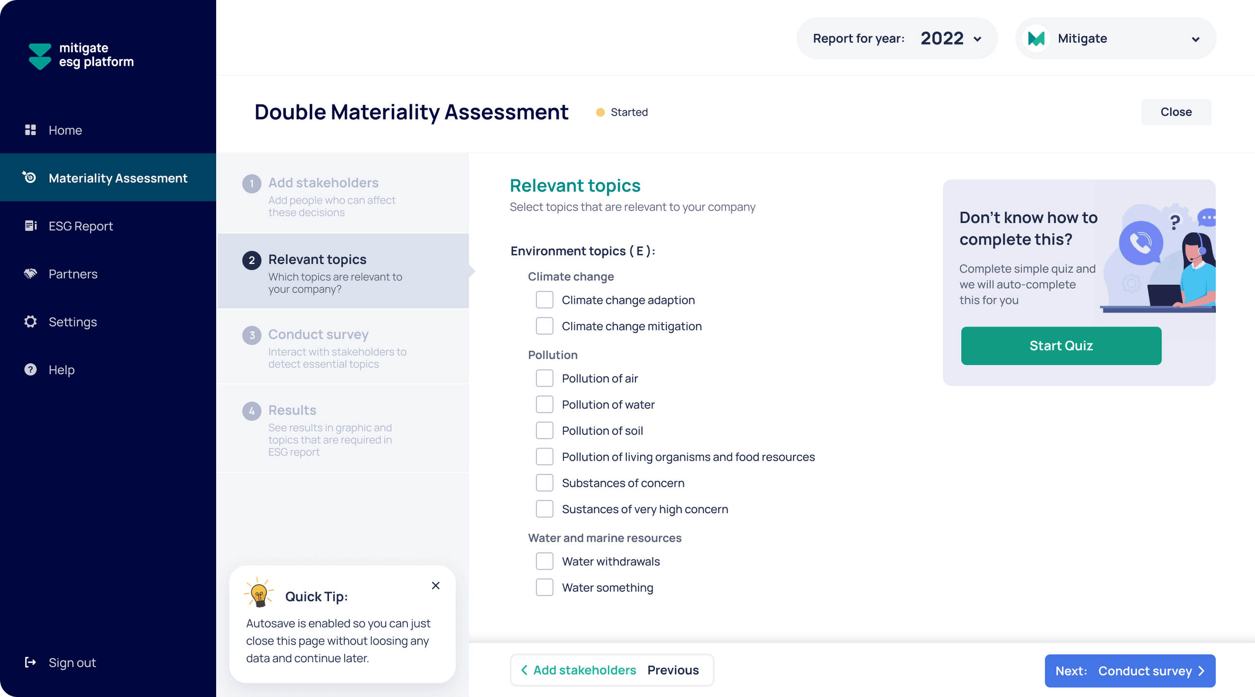
Task: Expand the Mitigate company dropdown
Action: [1195, 39]
